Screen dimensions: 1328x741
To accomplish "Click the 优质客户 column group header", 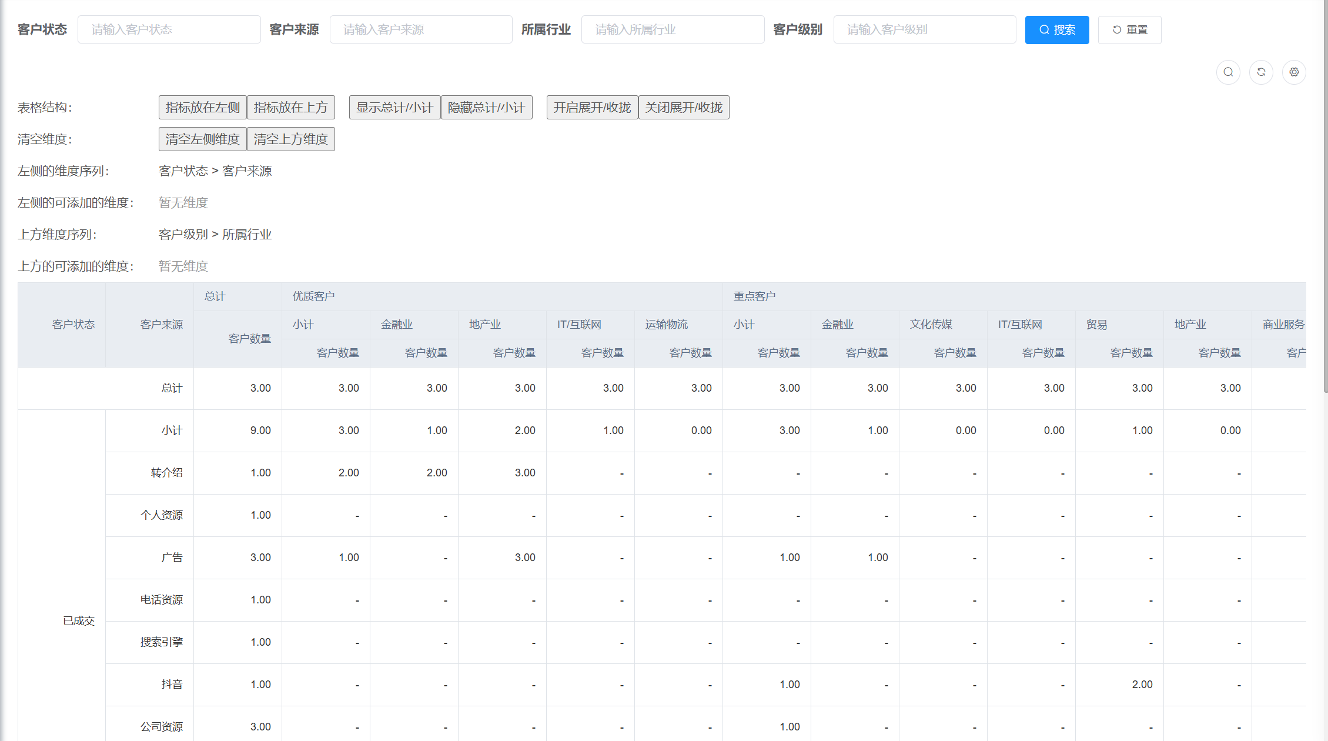I will 314,296.
